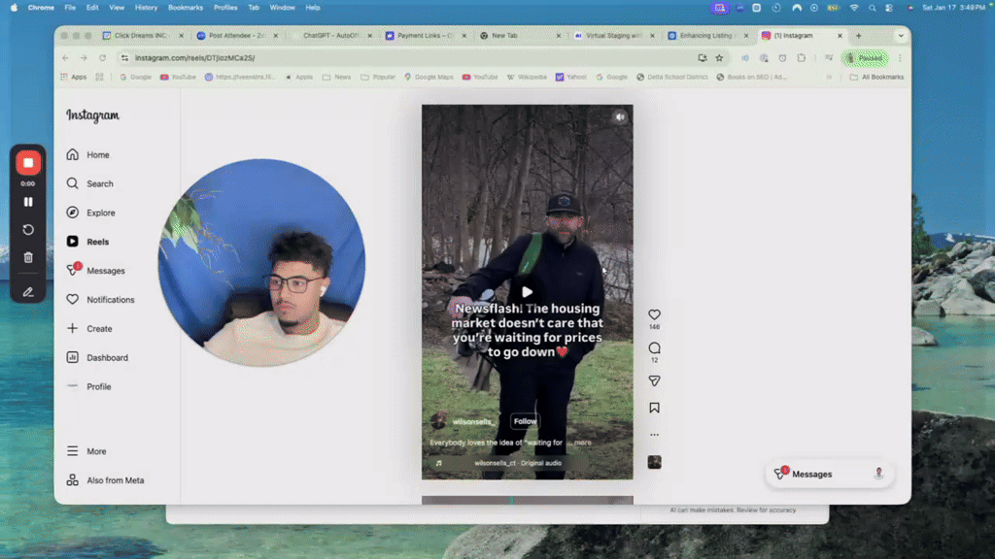Expand the tab search dropdown
Viewport: 995px width, 559px height.
tap(901, 36)
